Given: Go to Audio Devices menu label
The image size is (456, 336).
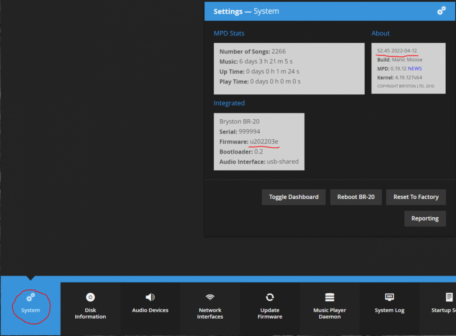Looking at the screenshot, I should [x=150, y=310].
